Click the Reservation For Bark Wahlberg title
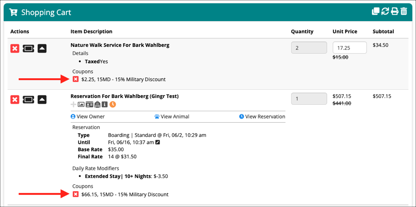Image resolution: width=416 pixels, height=207 pixels. tap(125, 96)
